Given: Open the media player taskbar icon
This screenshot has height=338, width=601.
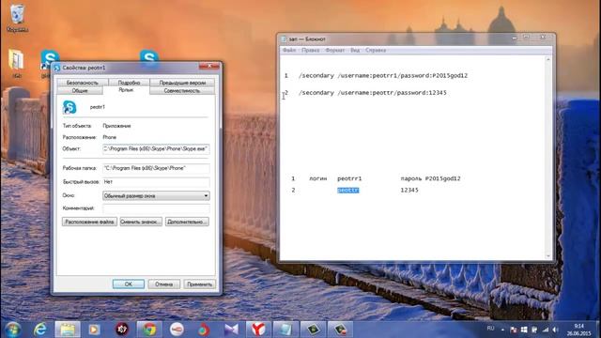Looking at the screenshot, I should 94,330.
